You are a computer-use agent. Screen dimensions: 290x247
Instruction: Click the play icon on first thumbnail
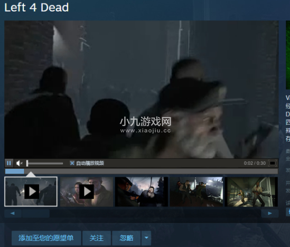tap(32, 192)
